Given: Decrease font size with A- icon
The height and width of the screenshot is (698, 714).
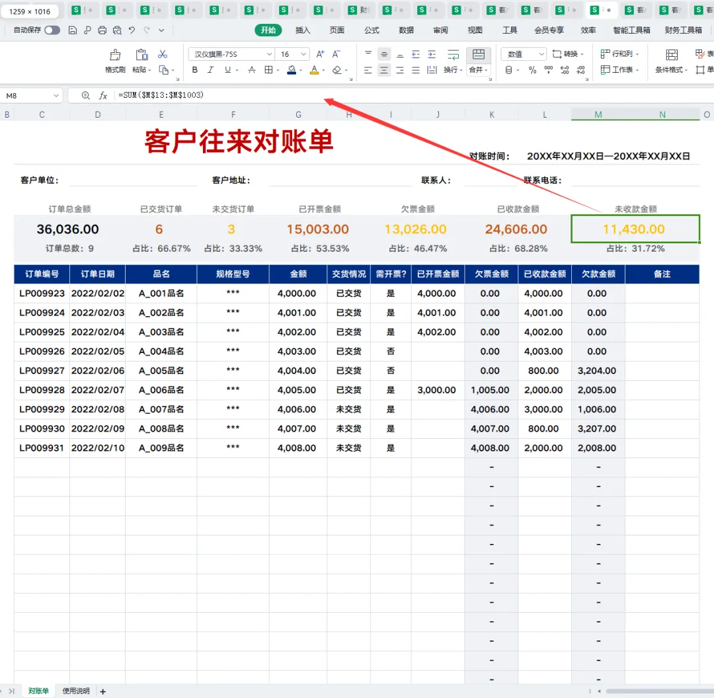Looking at the screenshot, I should 336,54.
